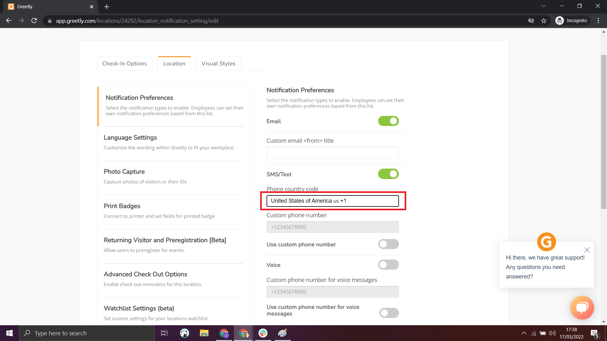
Task: Open the Paint palette app on taskbar
Action: pos(282,333)
